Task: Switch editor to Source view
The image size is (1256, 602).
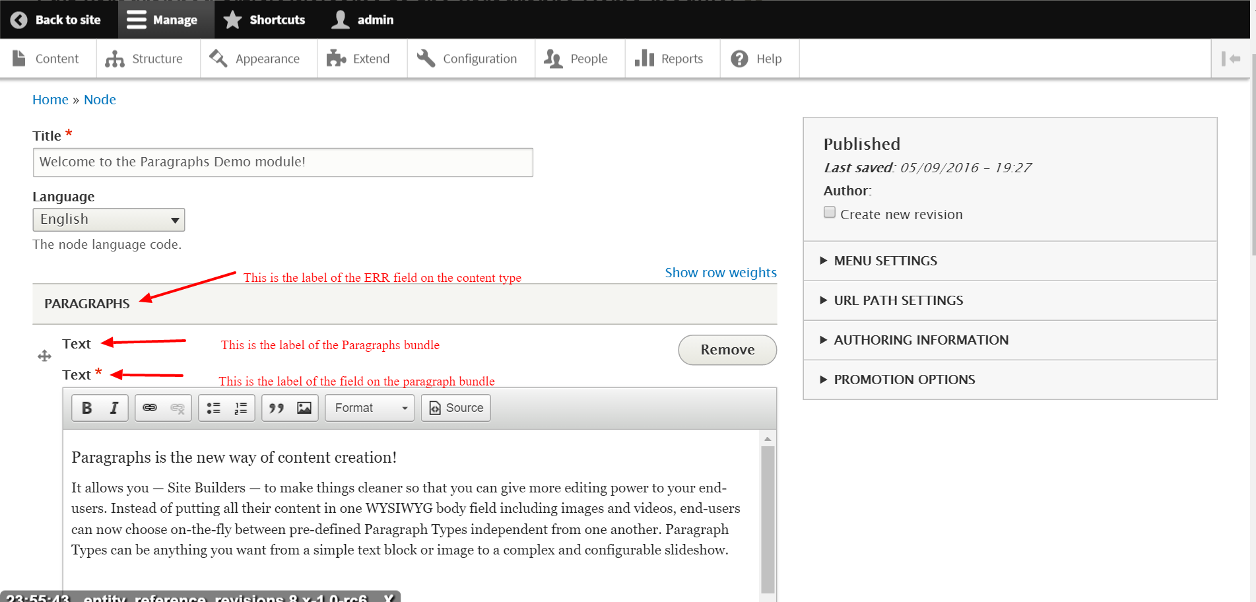Action: pyautogui.click(x=456, y=408)
